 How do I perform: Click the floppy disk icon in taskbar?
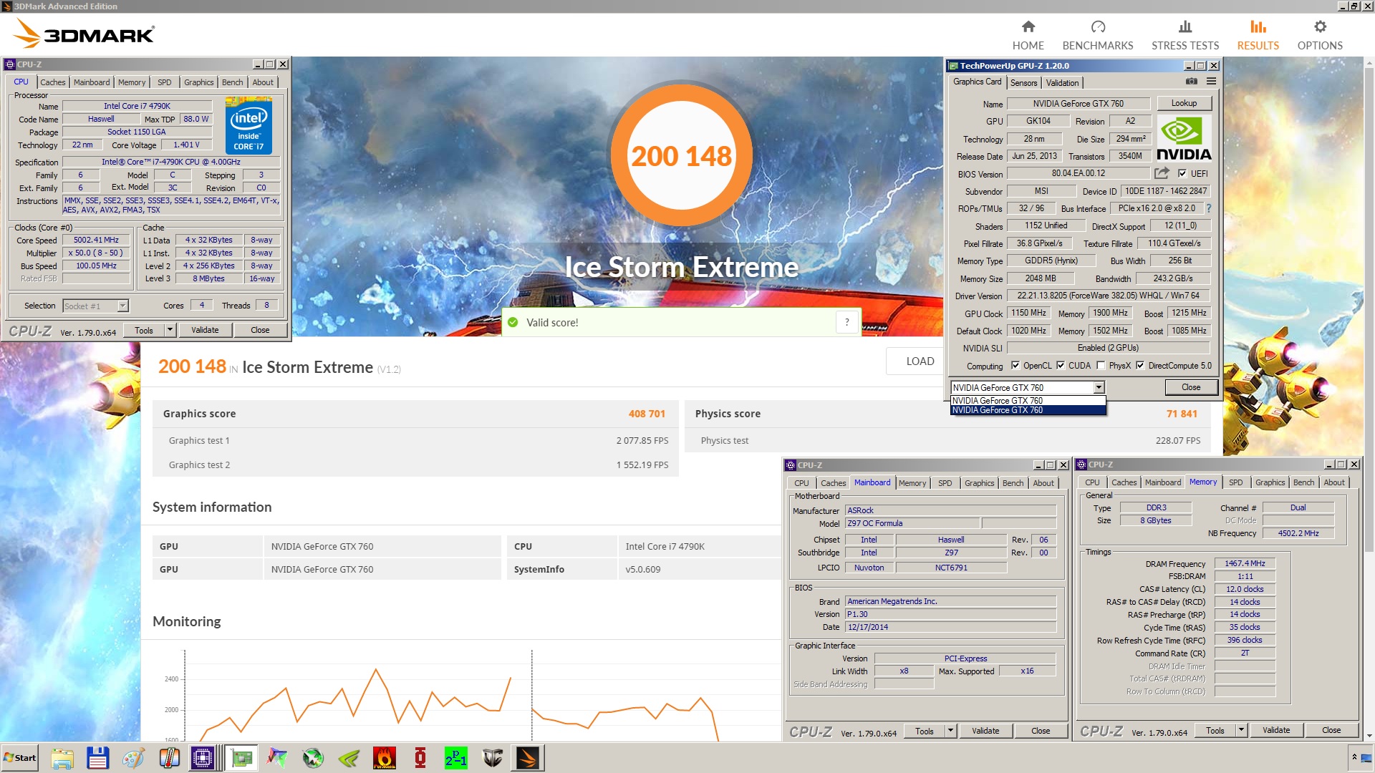[97, 758]
